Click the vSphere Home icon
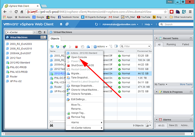This screenshot has width=195, height=137. pos(61,24)
